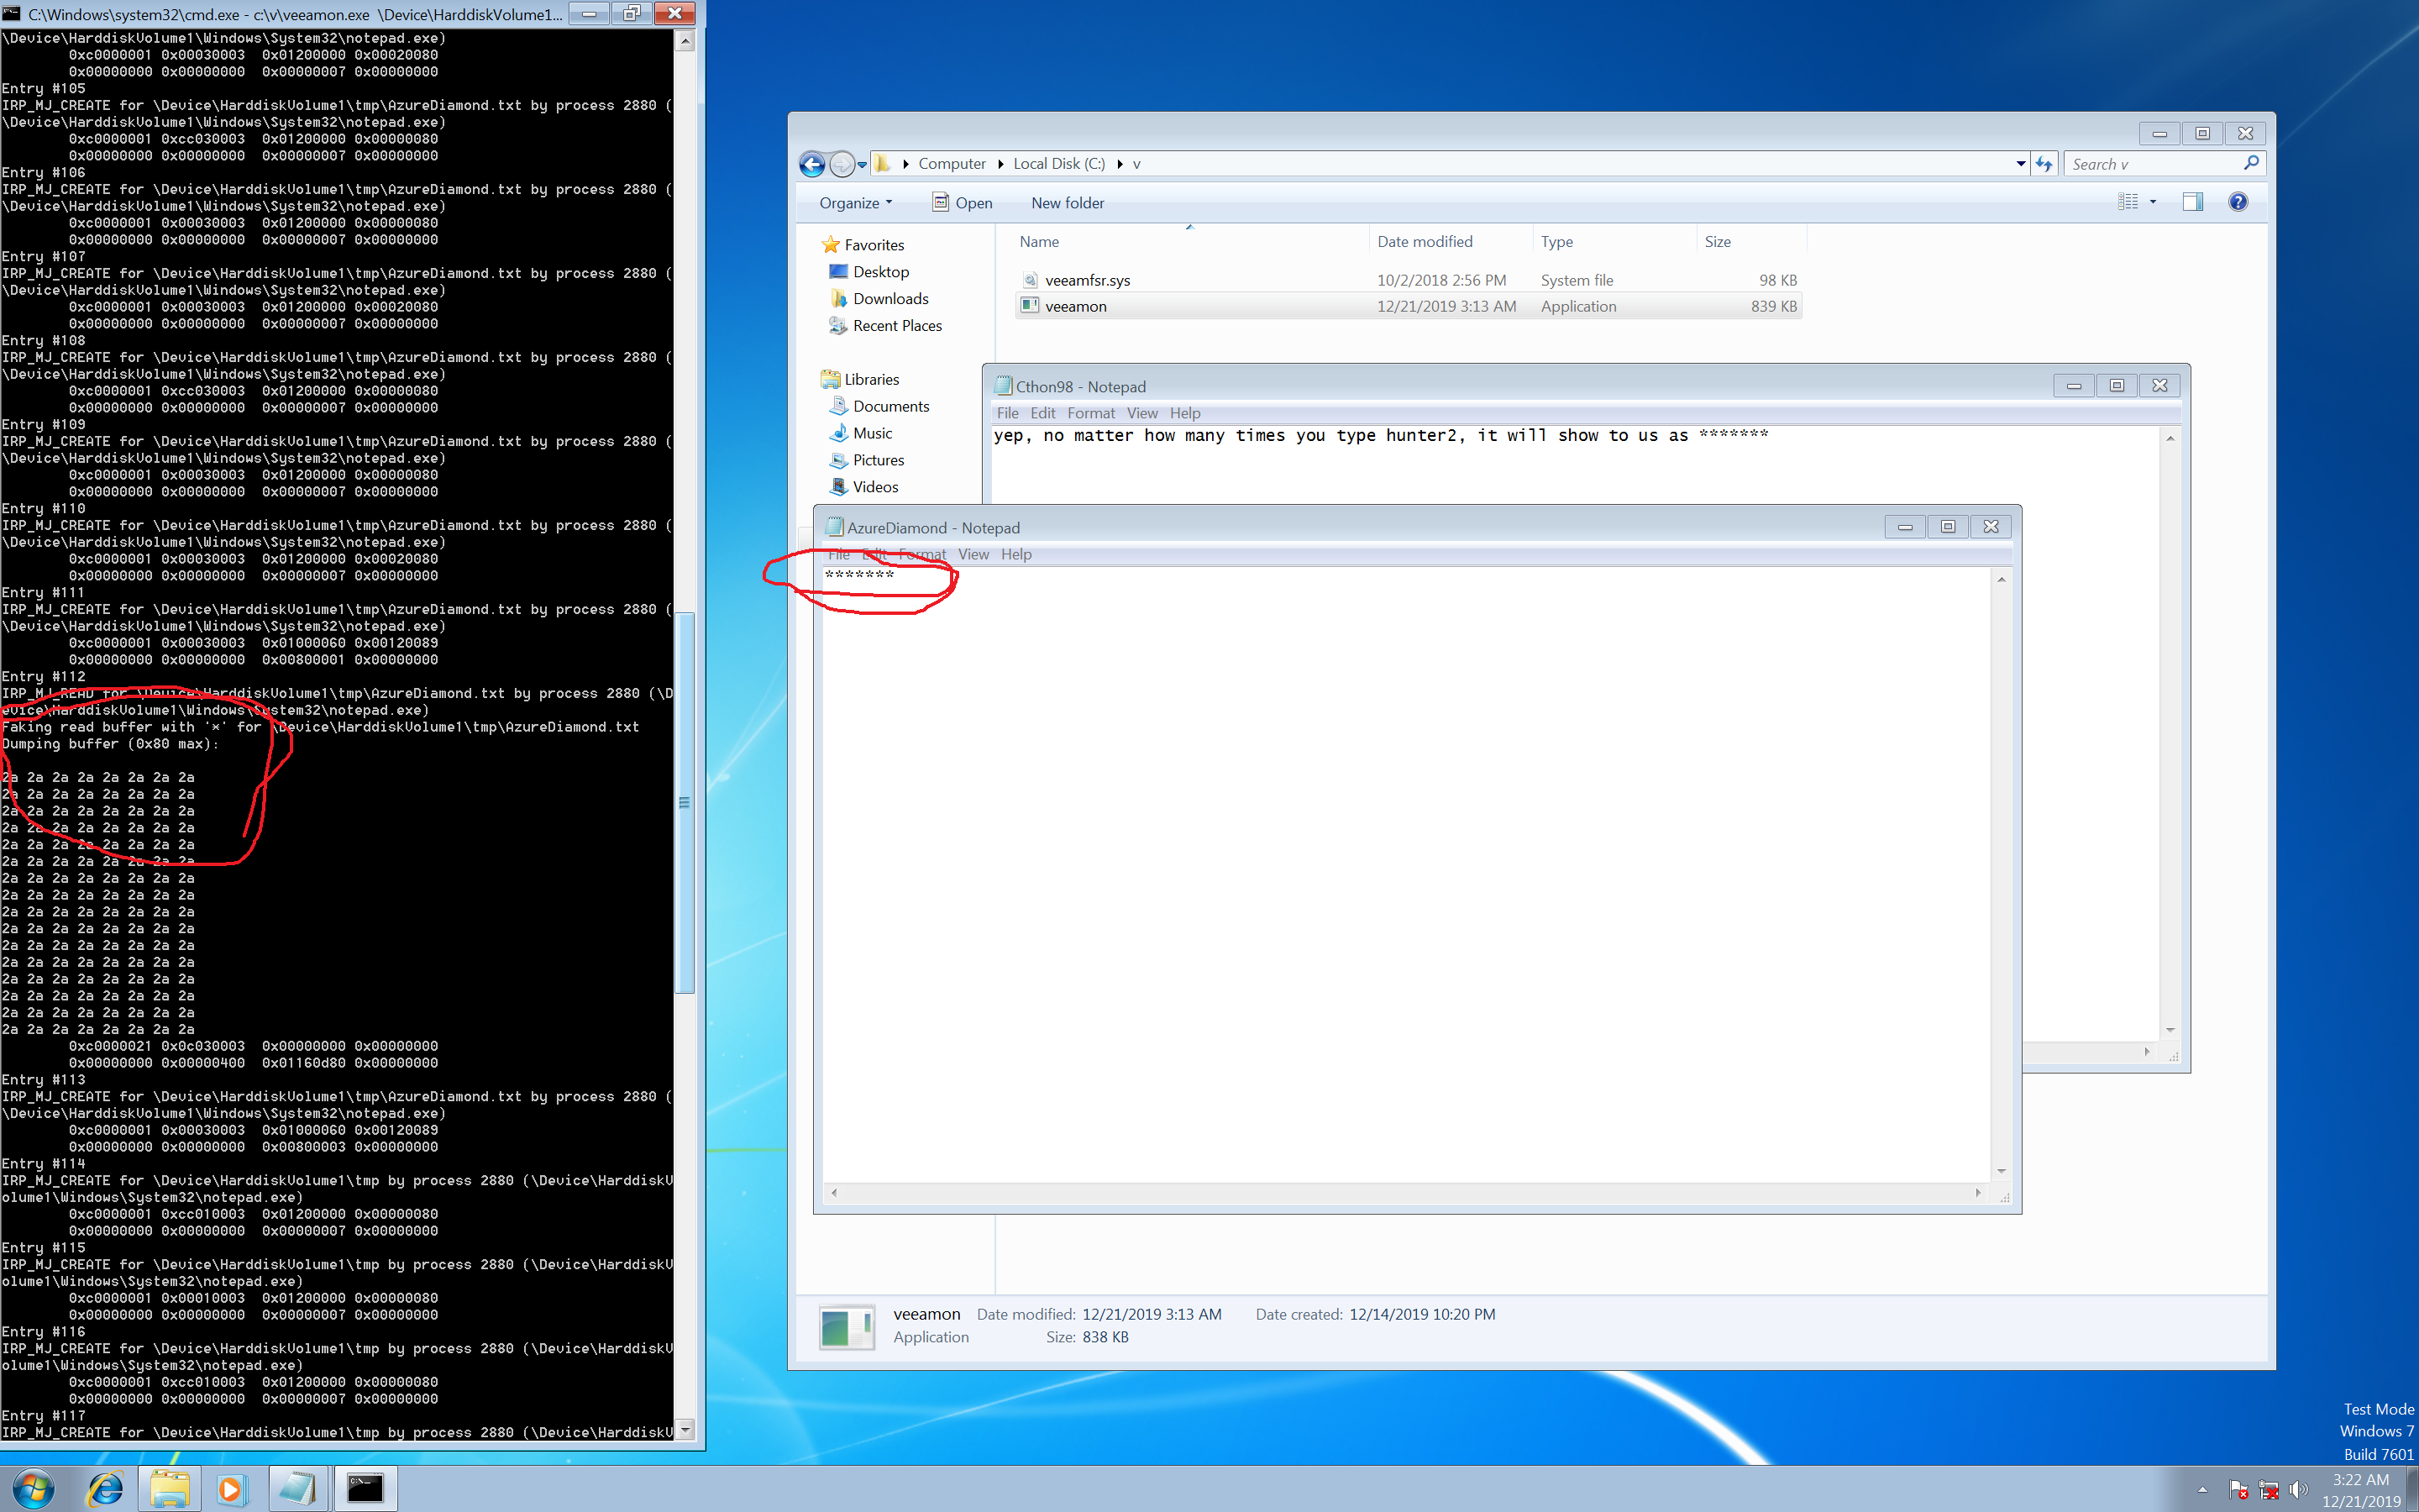The height and width of the screenshot is (1512, 2419).
Task: Click the refresh icon beside address bar
Action: (x=2044, y=164)
